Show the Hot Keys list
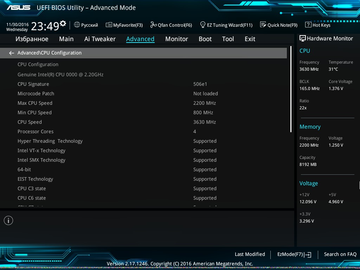The image size is (360, 270). pyautogui.click(x=318, y=25)
